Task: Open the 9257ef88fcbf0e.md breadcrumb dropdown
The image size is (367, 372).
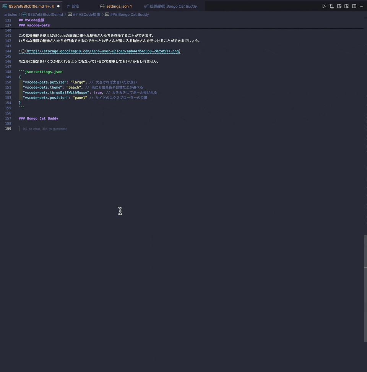Action: click(45, 15)
